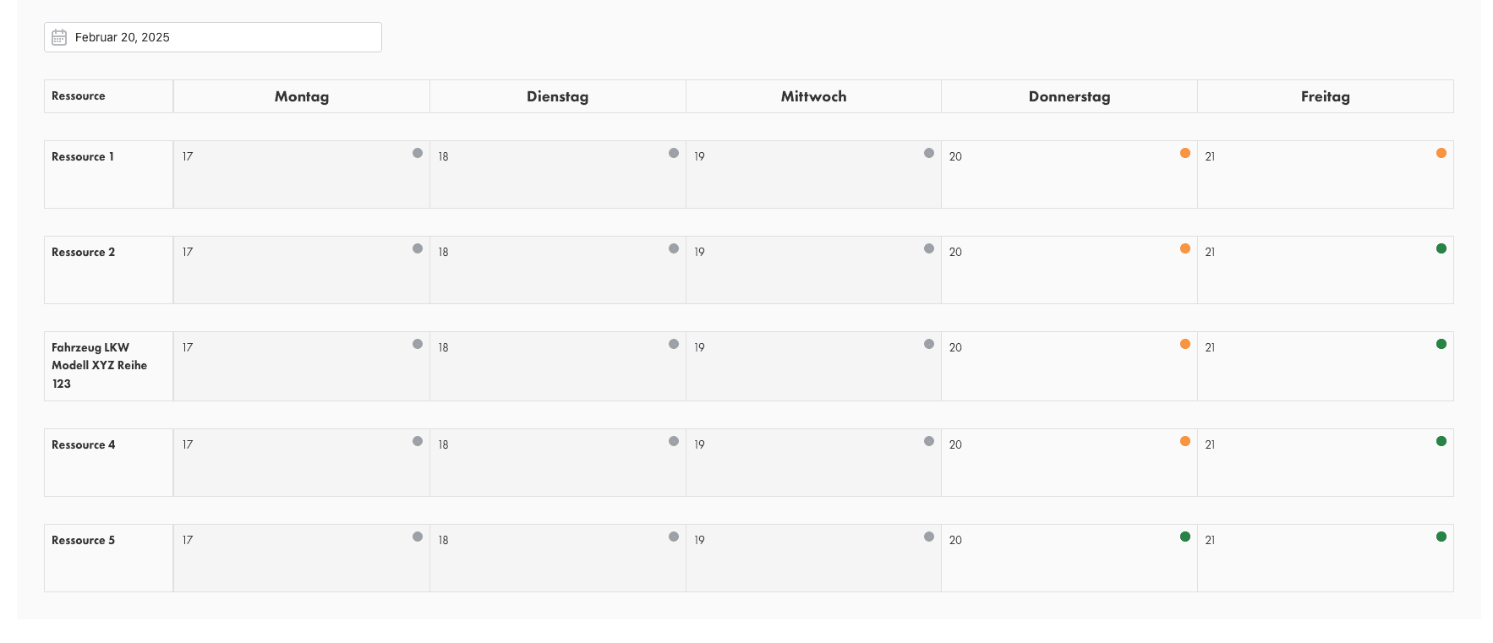The height and width of the screenshot is (643, 1493).
Task: Select the Ressource 1 row label
Action: (83, 157)
